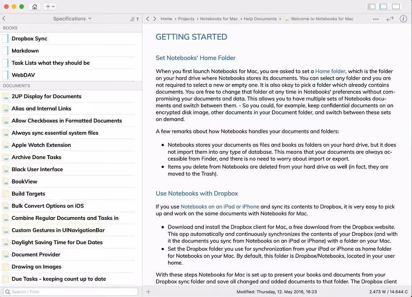The image size is (412, 297).
Task: Open Always sync essential system files
Action: coord(71,133)
